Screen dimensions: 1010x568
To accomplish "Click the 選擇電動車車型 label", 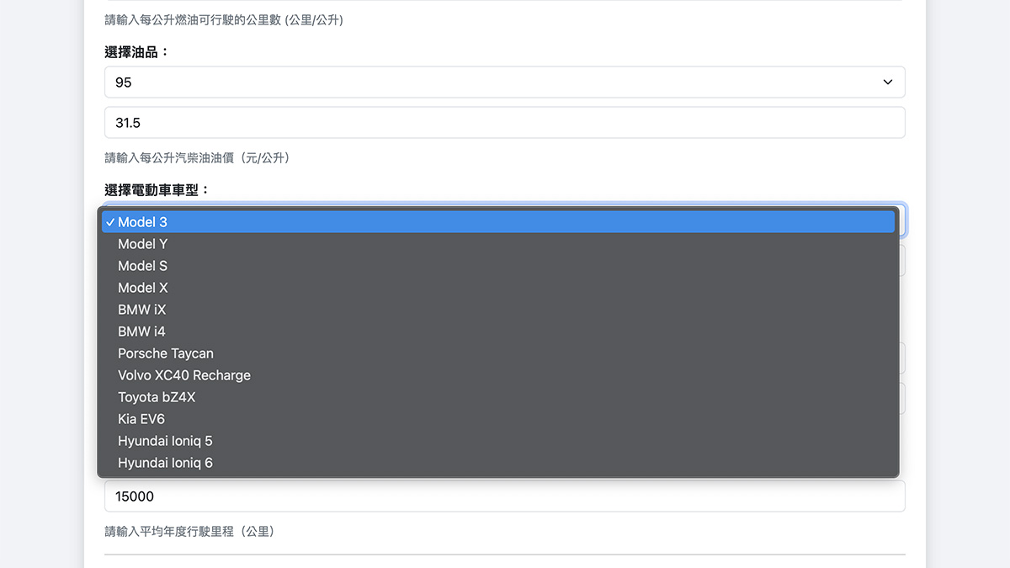I will point(157,190).
